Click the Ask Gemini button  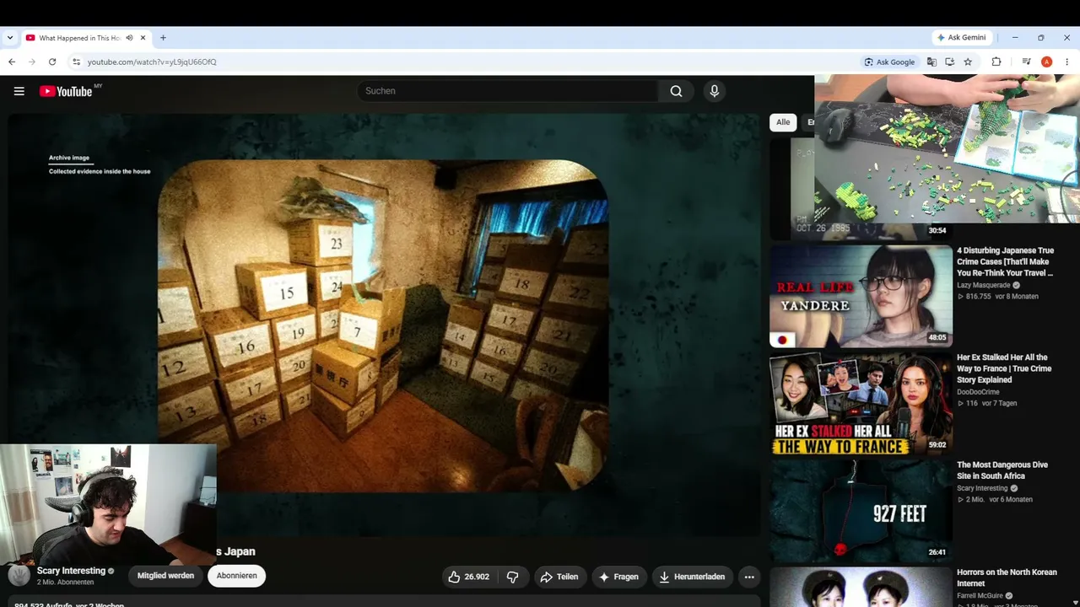click(961, 38)
